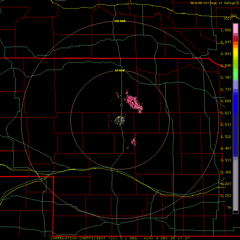Click the DCC label above the color scale
This screenshot has height=240, width=240.
click(x=234, y=16)
